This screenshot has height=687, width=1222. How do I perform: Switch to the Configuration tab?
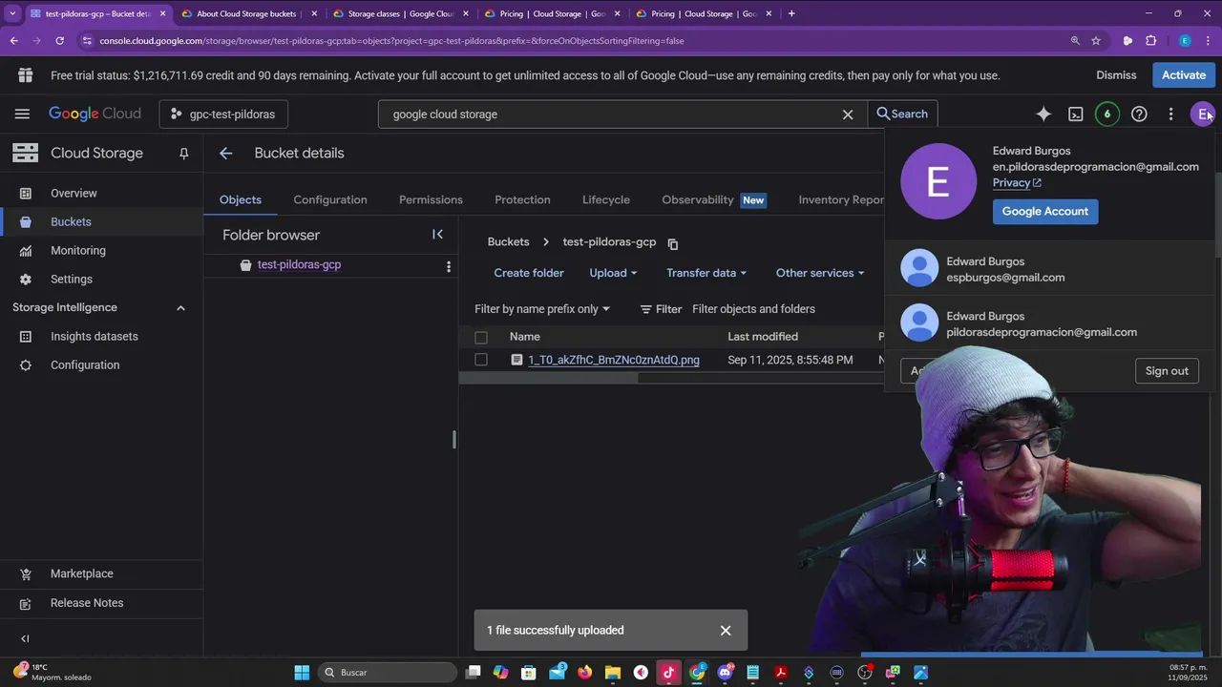tap(330, 199)
